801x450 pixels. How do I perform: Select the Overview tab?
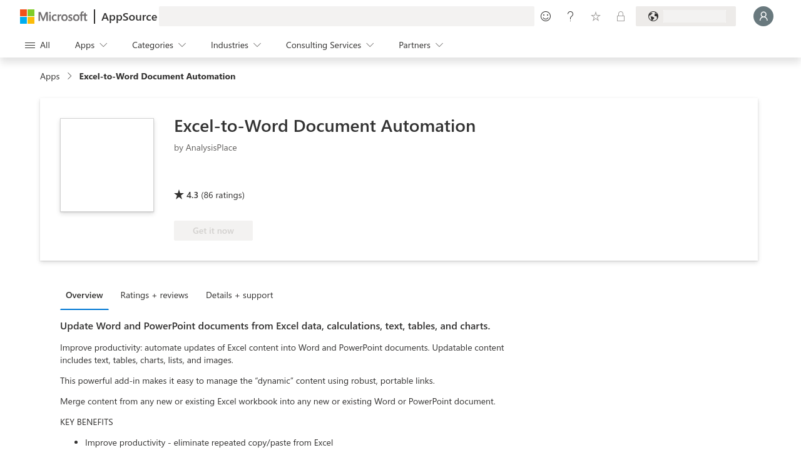coord(84,295)
